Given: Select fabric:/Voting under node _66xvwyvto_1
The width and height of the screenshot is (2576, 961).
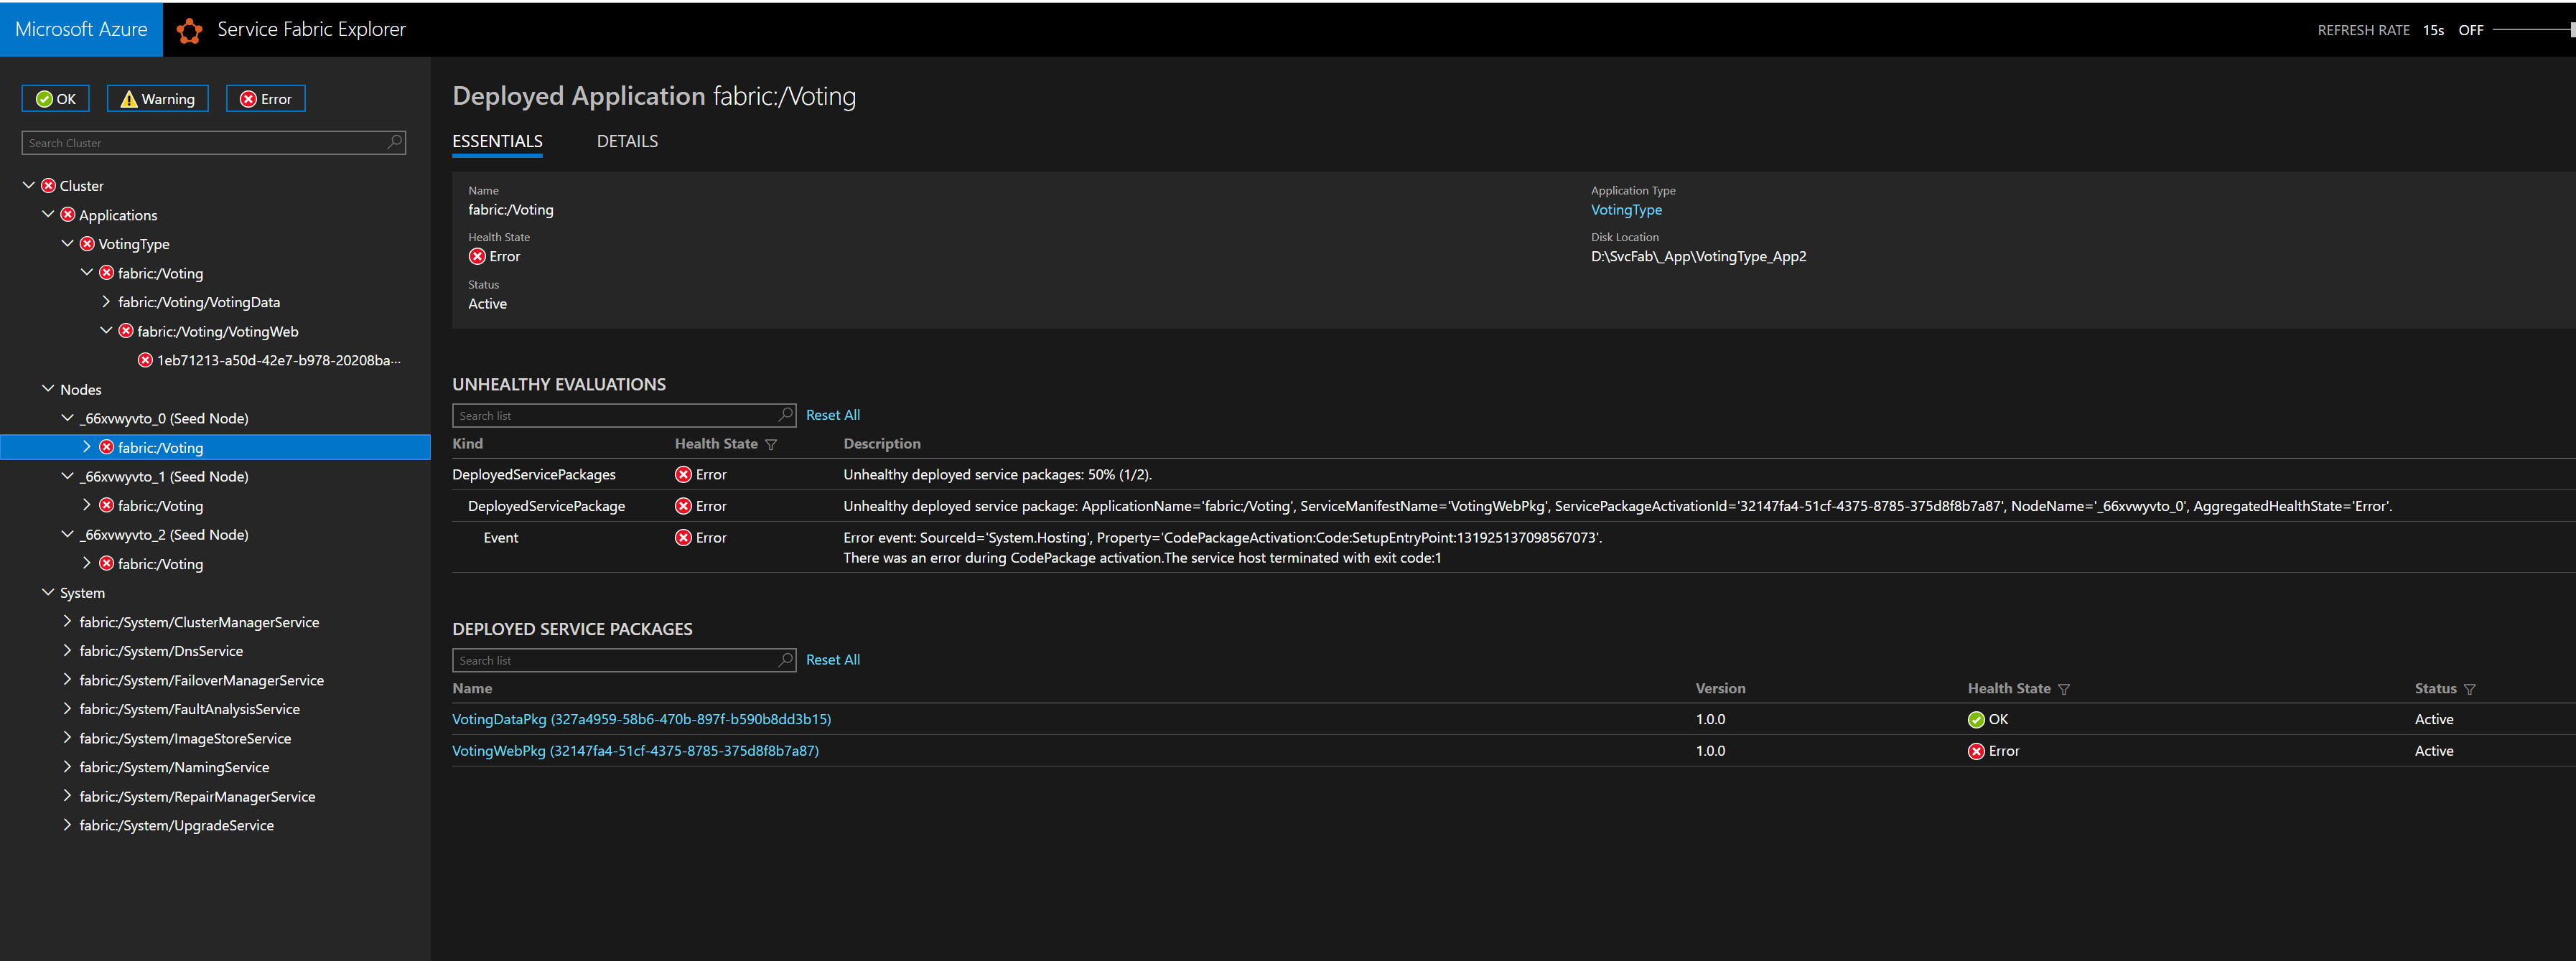Looking at the screenshot, I should pyautogui.click(x=160, y=506).
